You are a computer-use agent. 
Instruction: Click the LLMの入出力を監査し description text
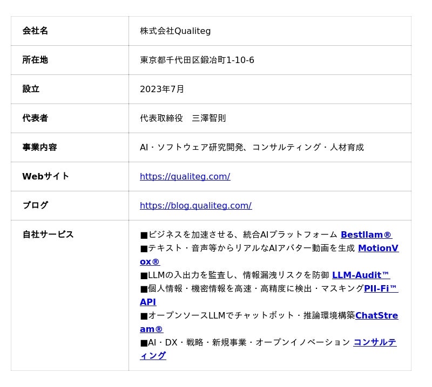[235, 275]
